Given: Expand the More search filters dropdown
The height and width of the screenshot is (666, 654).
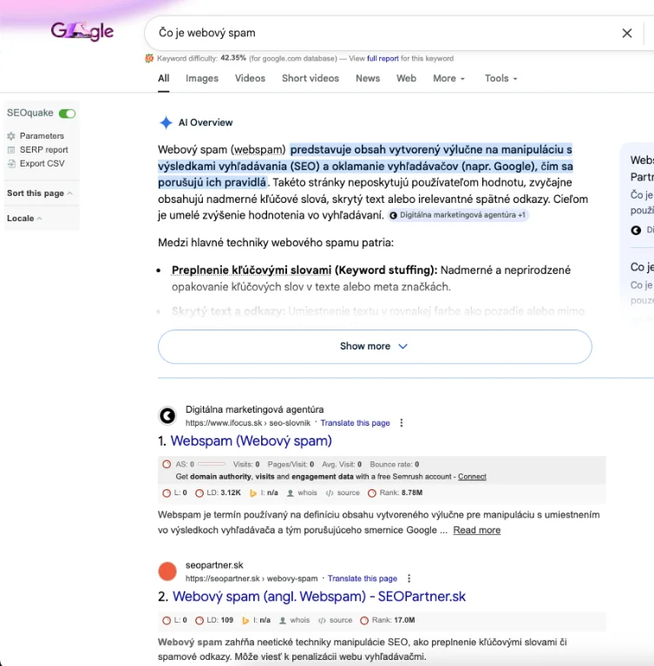Looking at the screenshot, I should [x=448, y=78].
